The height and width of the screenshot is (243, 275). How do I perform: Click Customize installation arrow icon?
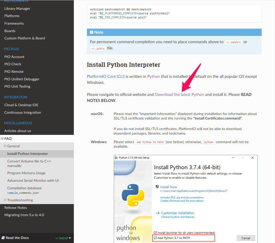click(157, 213)
